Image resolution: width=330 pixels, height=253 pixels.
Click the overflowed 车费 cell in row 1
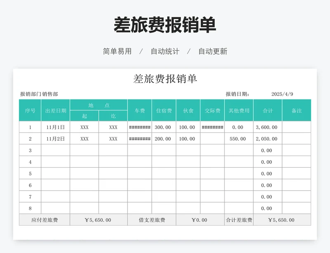pyautogui.click(x=139, y=127)
